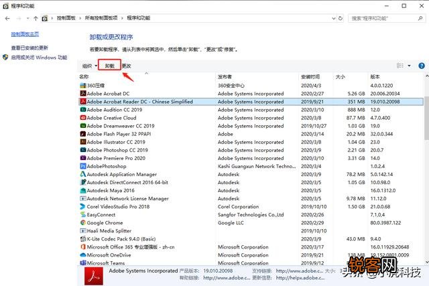The width and height of the screenshot is (429, 286).
Task: Click the 2019/10/27 install date cell
Action: coord(314,126)
